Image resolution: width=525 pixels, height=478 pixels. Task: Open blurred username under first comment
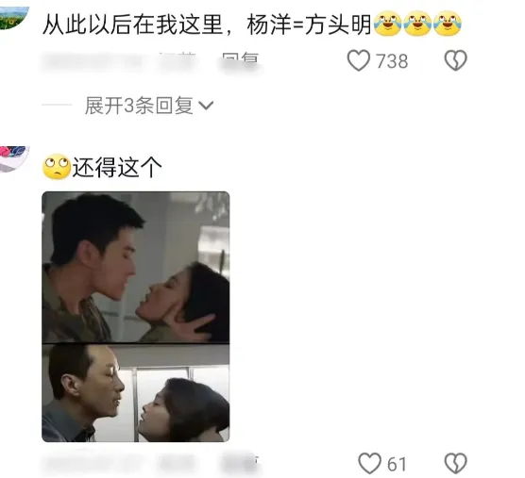(x=93, y=62)
